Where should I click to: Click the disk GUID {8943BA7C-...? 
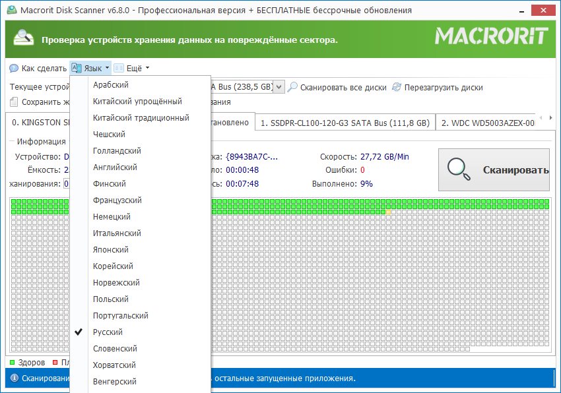(252, 157)
